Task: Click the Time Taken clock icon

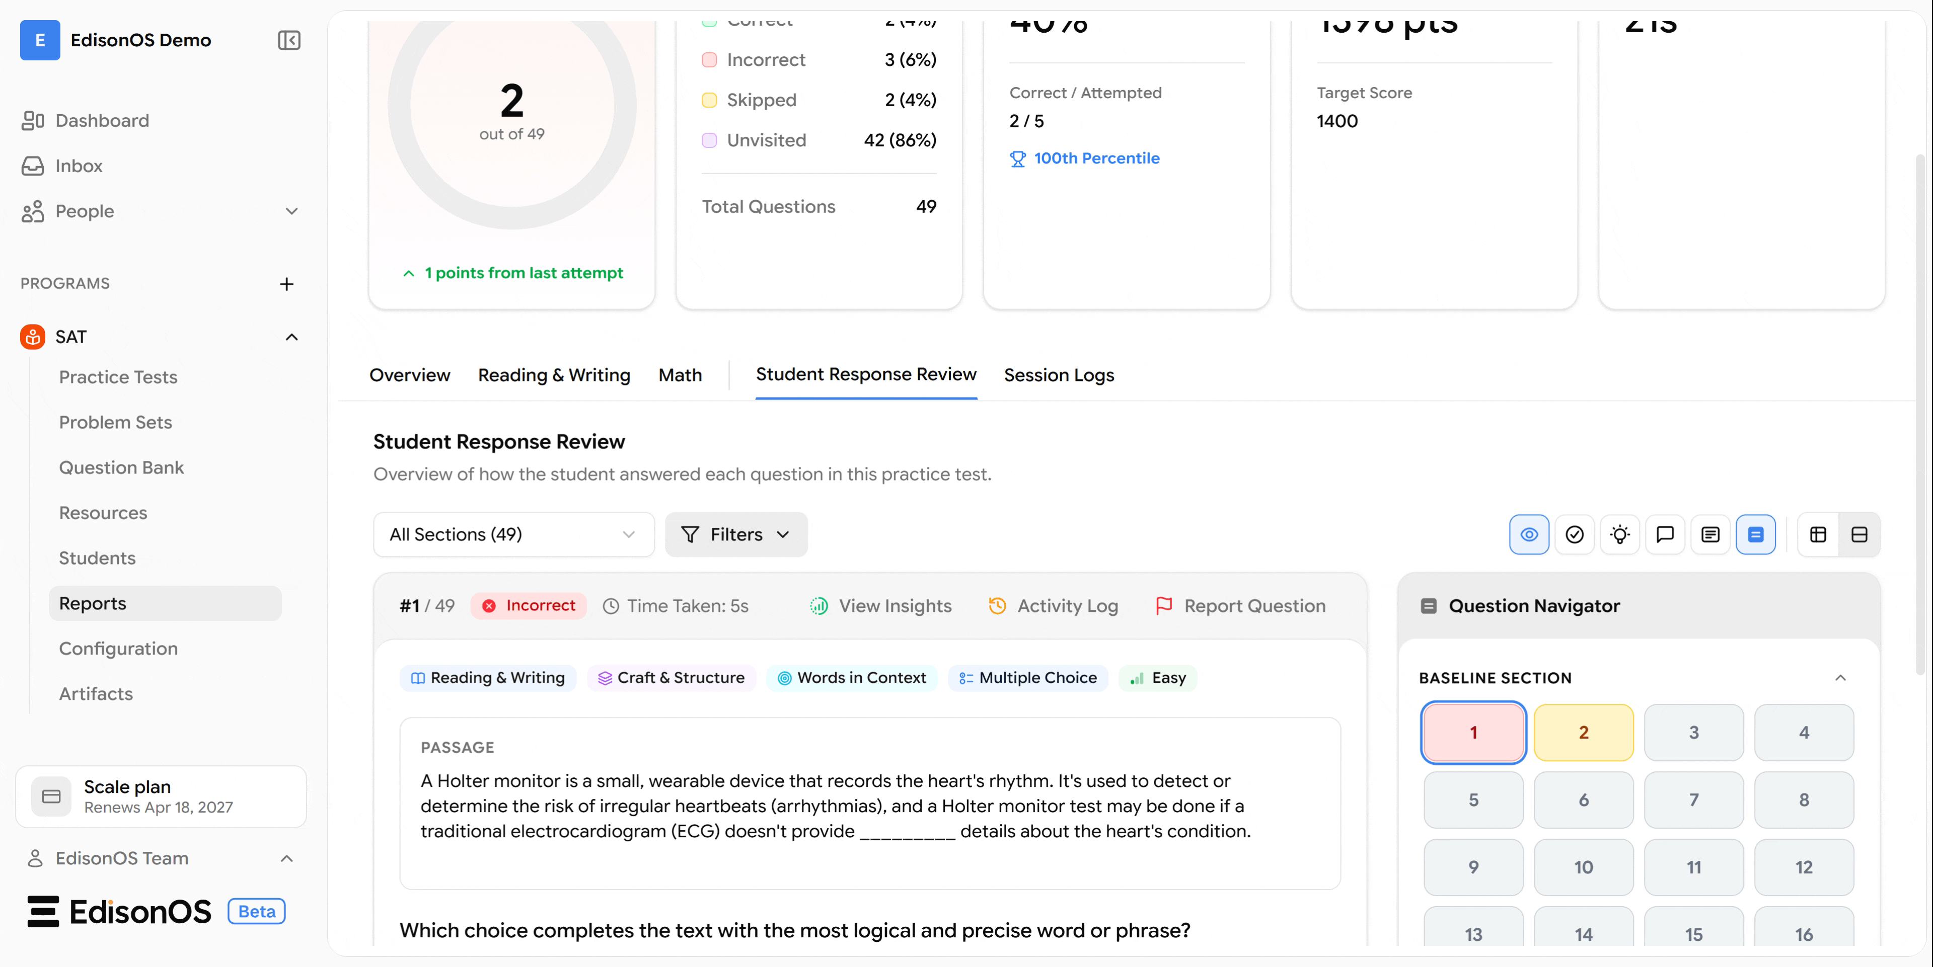Action: pyautogui.click(x=611, y=606)
